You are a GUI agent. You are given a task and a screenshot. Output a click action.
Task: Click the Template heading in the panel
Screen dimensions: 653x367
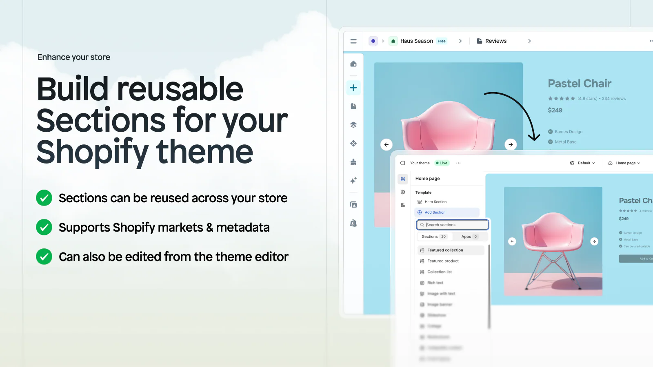pos(423,192)
